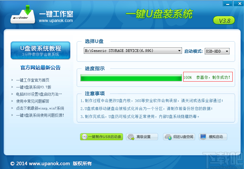
Task: Open 高级设置 advanced settings
Action: [142, 137]
